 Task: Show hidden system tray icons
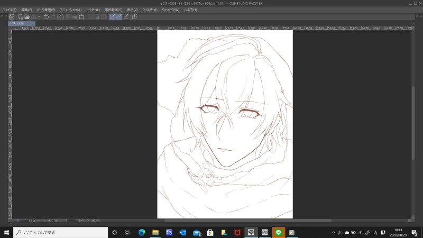click(334, 232)
